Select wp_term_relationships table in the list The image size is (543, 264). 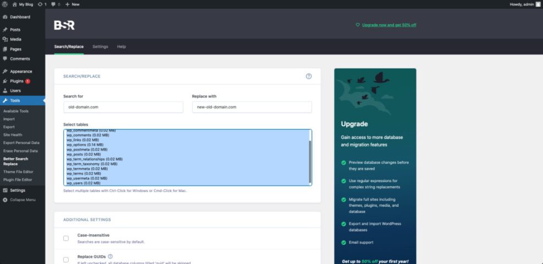[x=187, y=159]
